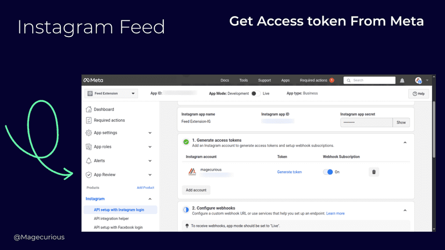The image size is (445, 250).
Task: Collapse the Instagram product menu
Action: click(x=150, y=199)
